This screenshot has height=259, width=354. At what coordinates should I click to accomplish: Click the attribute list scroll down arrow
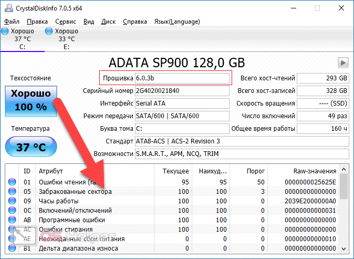(x=344, y=249)
